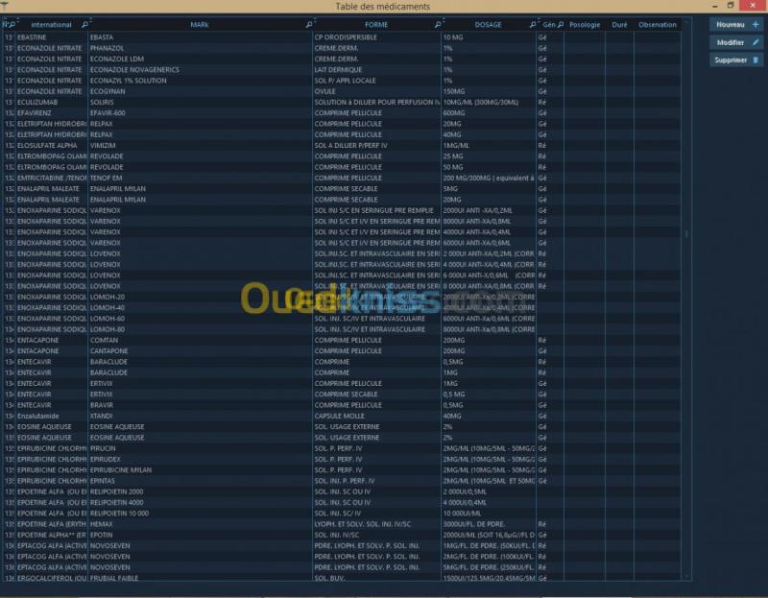Image resolution: width=768 pixels, height=598 pixels.
Task: Select SOLIRIS brand cell
Action: click(200, 102)
